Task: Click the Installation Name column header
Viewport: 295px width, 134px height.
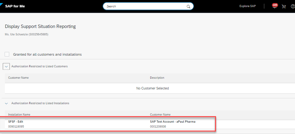Action: (19, 114)
